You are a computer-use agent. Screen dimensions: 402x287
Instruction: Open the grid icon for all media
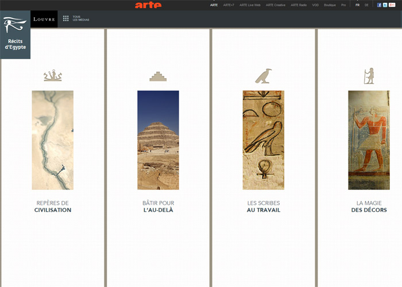(65, 18)
